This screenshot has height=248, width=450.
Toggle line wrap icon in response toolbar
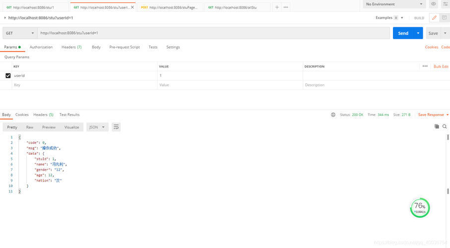coord(116,127)
